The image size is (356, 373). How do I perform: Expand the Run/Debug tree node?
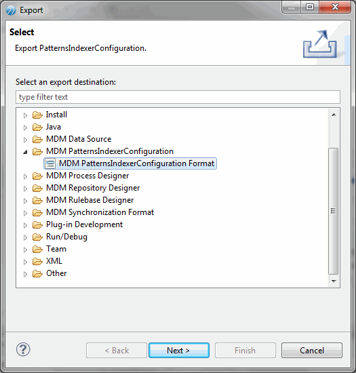click(x=25, y=237)
